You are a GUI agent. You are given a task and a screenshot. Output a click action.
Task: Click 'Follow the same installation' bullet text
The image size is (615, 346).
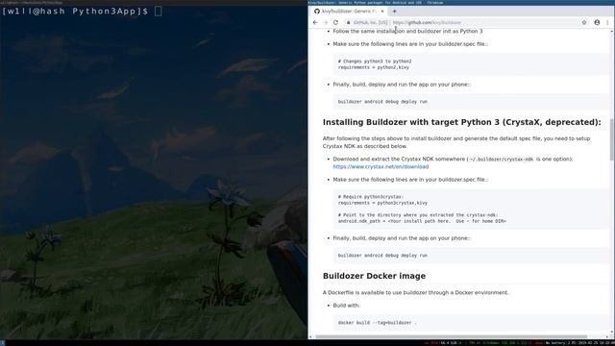click(407, 32)
